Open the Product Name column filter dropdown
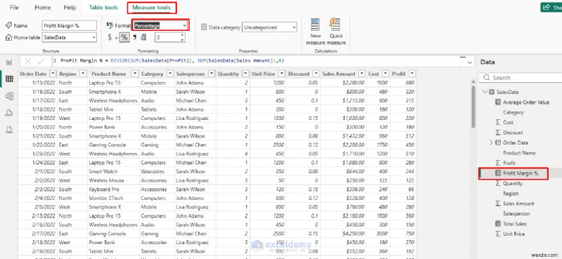The image size is (562, 259). pos(135,74)
